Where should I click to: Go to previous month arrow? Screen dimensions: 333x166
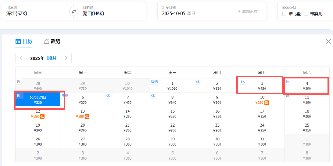click(21, 58)
